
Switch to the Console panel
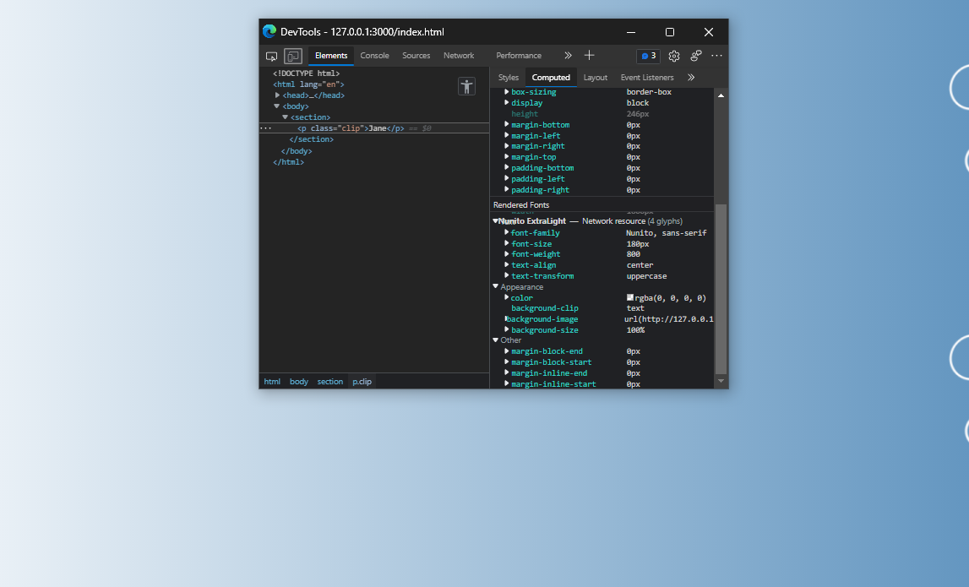[x=374, y=56]
